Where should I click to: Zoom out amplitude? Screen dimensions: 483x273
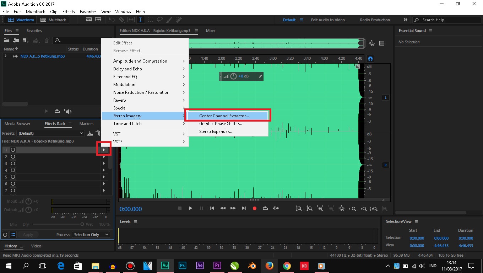click(x=309, y=209)
